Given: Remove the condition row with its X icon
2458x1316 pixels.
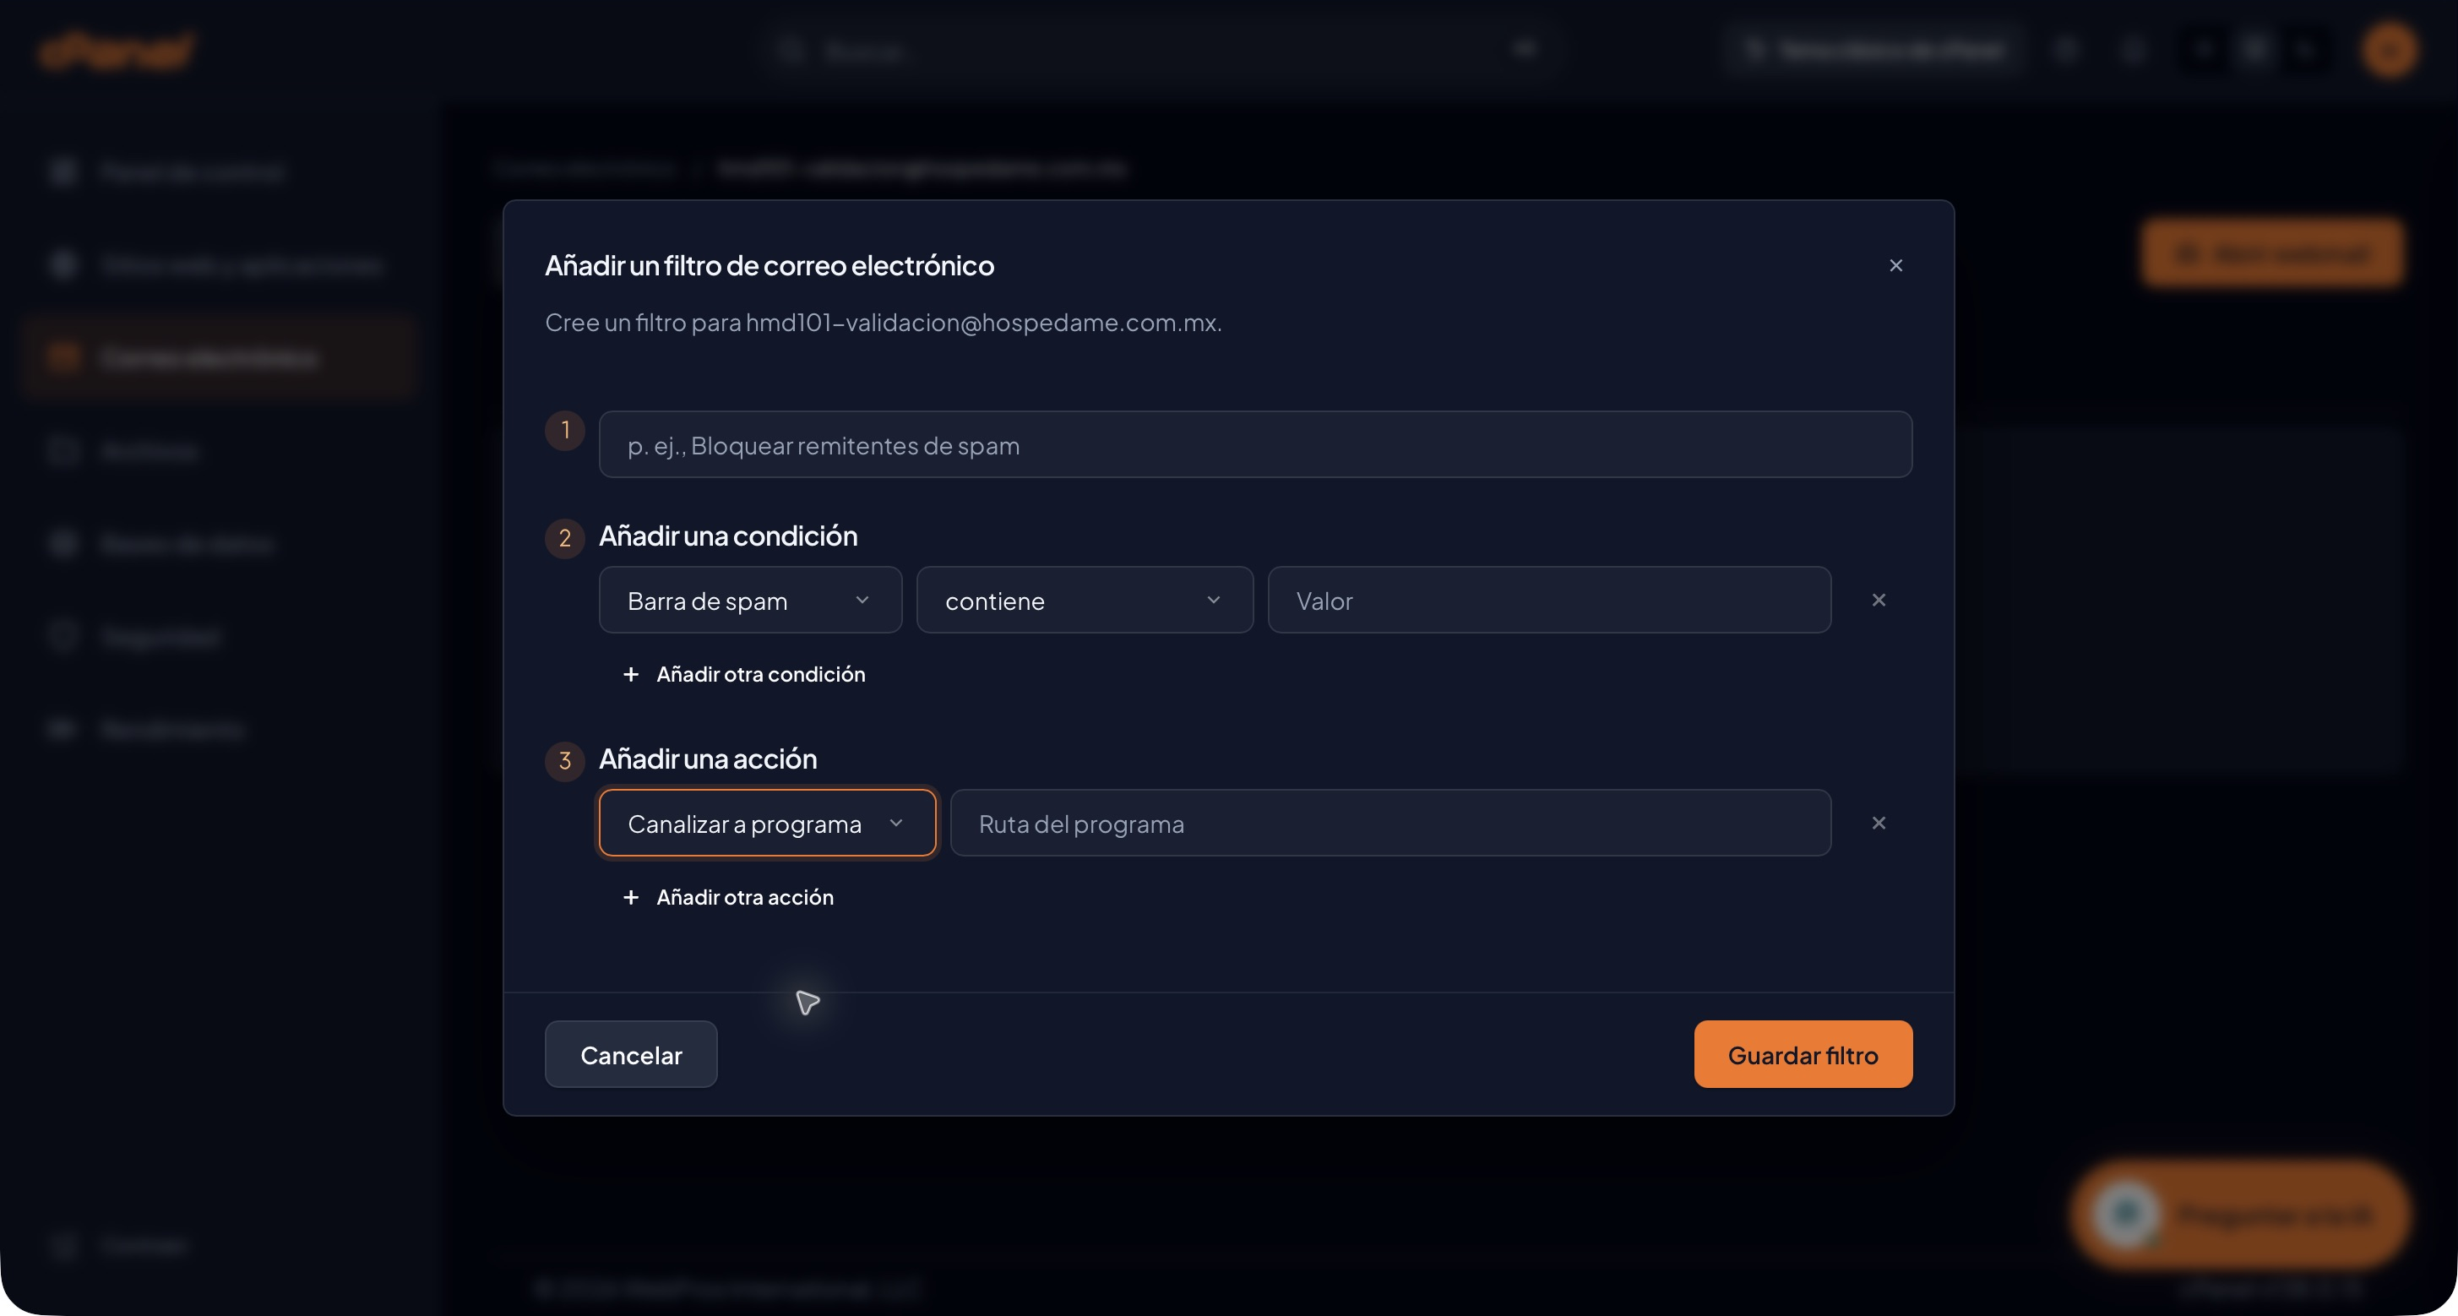Looking at the screenshot, I should tap(1878, 601).
